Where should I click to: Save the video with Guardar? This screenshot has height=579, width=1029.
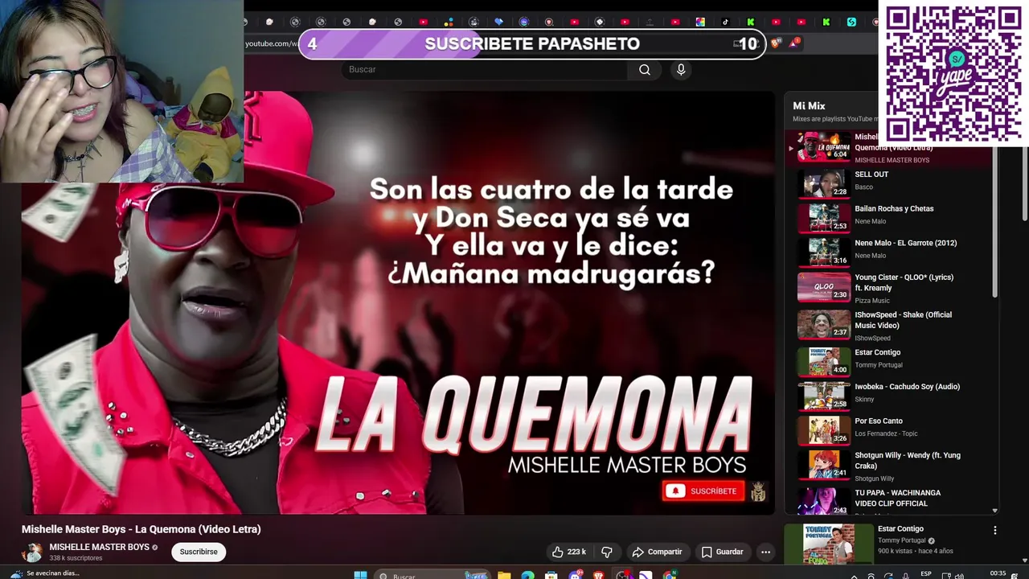(722, 552)
